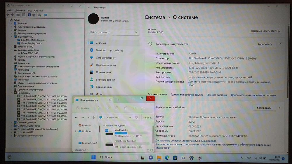Select Устройства безопасности in device tree

coord(30,136)
